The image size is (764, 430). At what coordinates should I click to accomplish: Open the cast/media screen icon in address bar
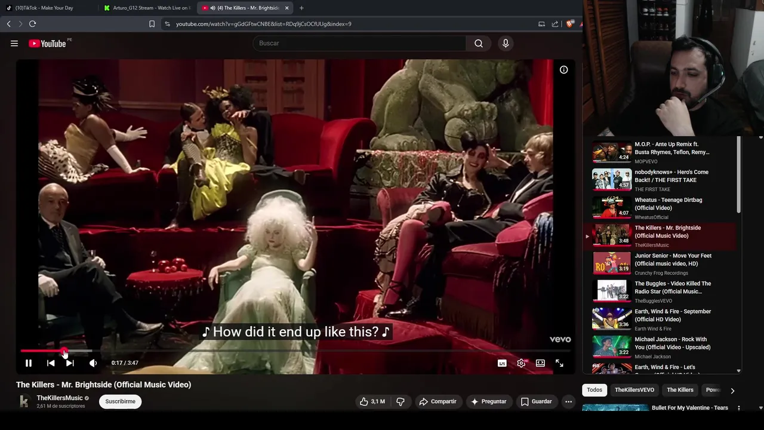point(541,24)
